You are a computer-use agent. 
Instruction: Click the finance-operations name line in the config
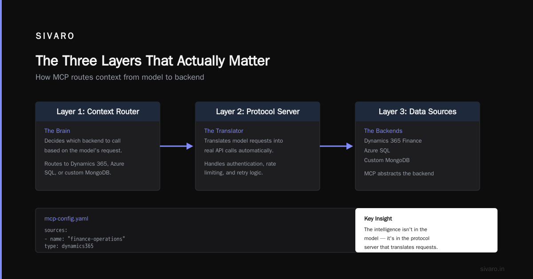[x=85, y=239]
